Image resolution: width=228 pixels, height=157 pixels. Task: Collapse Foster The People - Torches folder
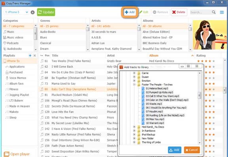(134, 84)
